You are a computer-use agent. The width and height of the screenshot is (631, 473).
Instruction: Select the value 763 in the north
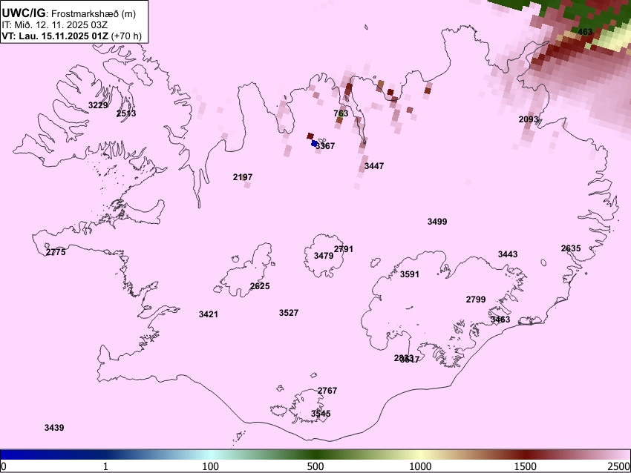point(341,113)
